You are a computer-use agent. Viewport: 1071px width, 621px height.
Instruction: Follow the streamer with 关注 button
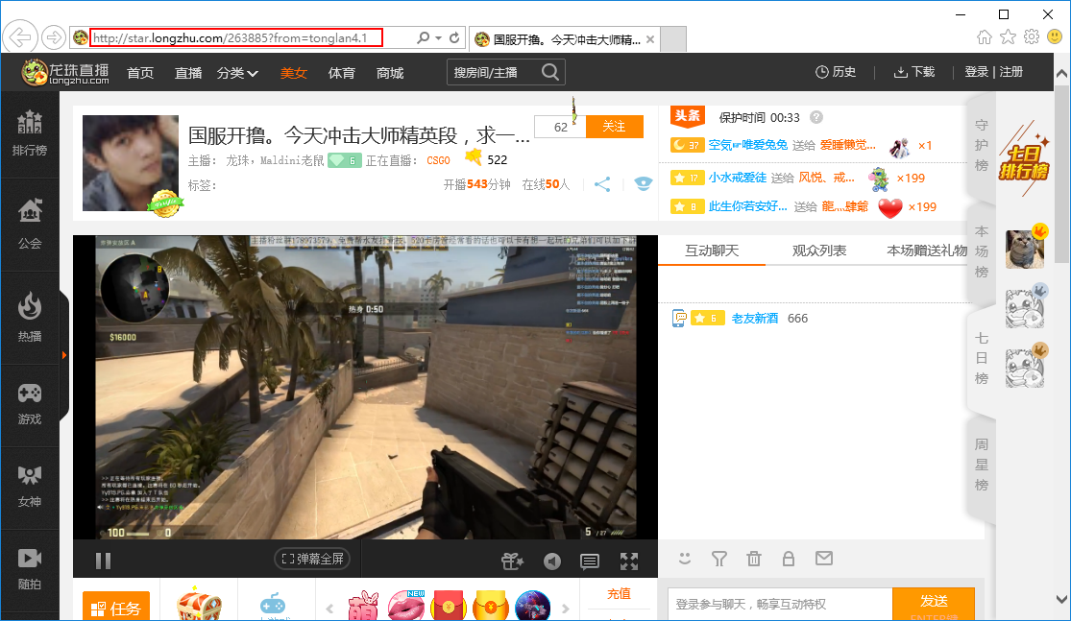(614, 127)
